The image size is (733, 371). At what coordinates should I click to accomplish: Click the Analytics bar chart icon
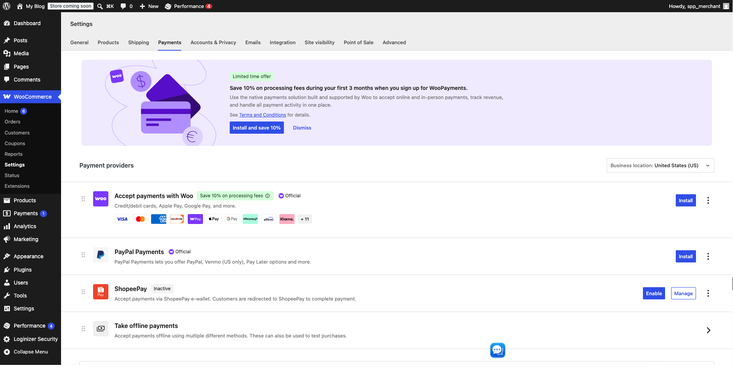(x=7, y=226)
